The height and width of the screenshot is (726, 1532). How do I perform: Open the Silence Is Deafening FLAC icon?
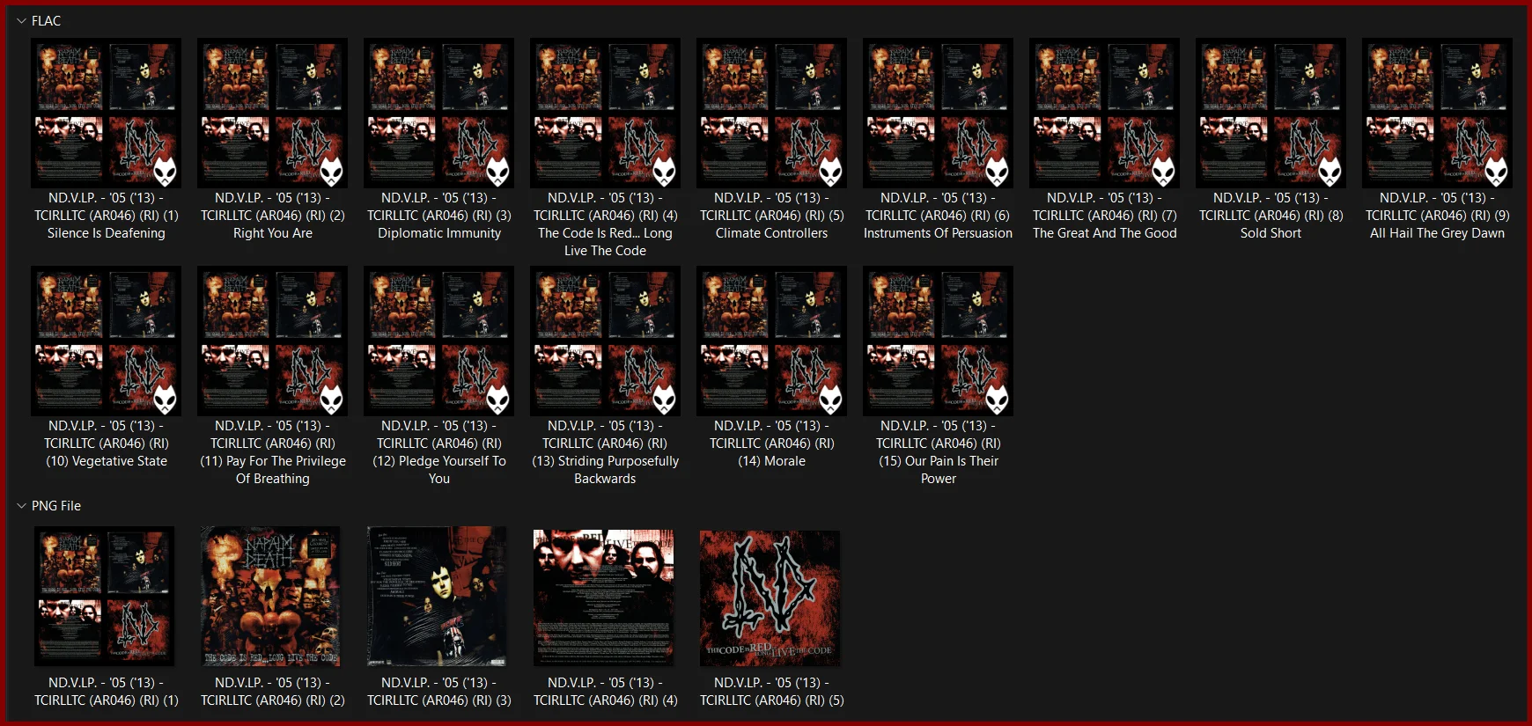(107, 113)
